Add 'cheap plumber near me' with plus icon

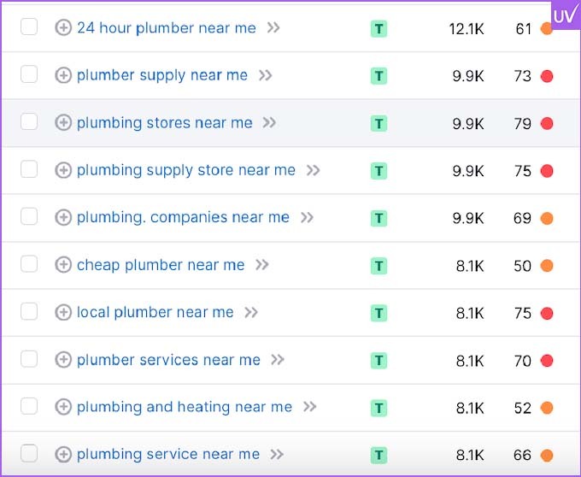(63, 265)
